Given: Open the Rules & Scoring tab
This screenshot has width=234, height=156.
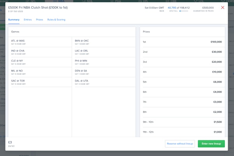Looking at the screenshot, I should 56,20.
